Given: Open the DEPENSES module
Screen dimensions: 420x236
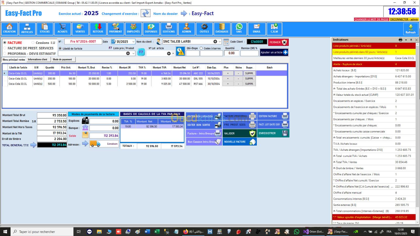Looking at the screenshot, I should 151,29.
